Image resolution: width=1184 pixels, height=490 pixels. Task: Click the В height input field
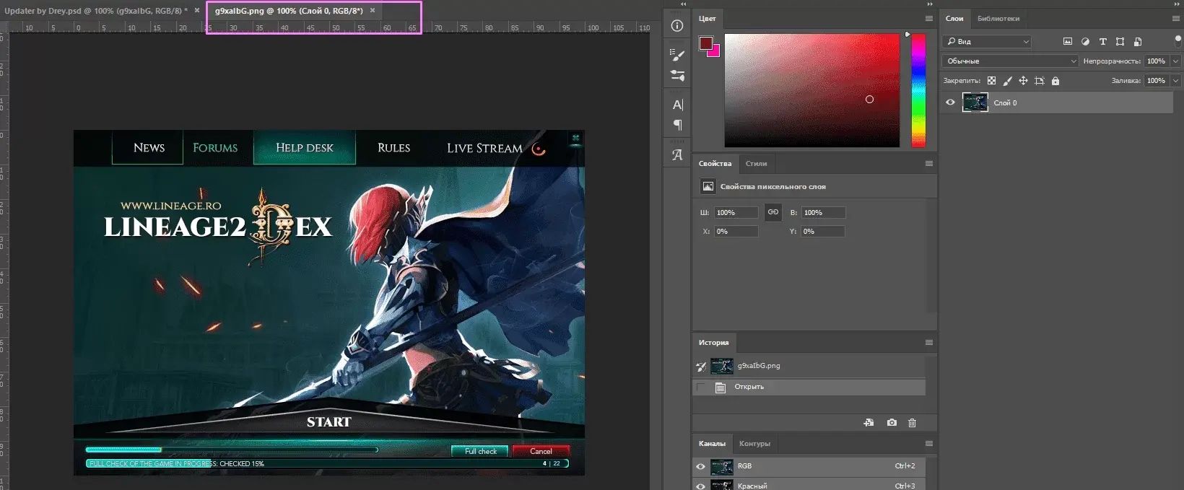823,213
